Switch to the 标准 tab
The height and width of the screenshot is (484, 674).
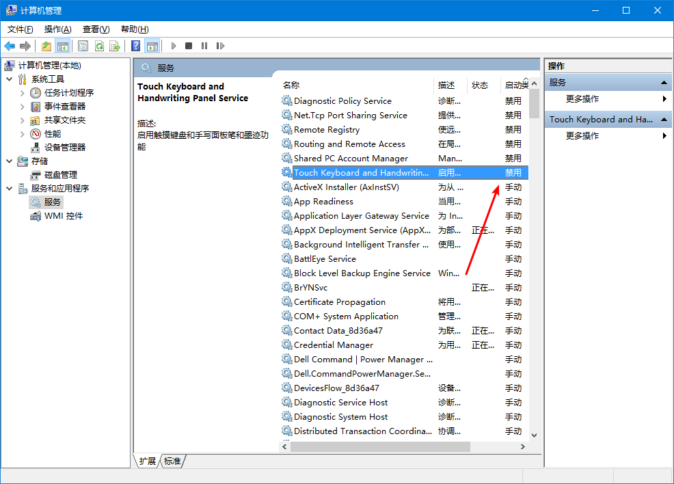click(x=172, y=461)
